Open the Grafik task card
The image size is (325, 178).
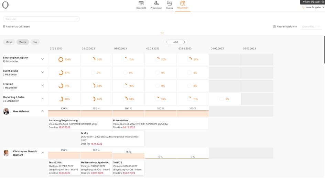click(112, 138)
